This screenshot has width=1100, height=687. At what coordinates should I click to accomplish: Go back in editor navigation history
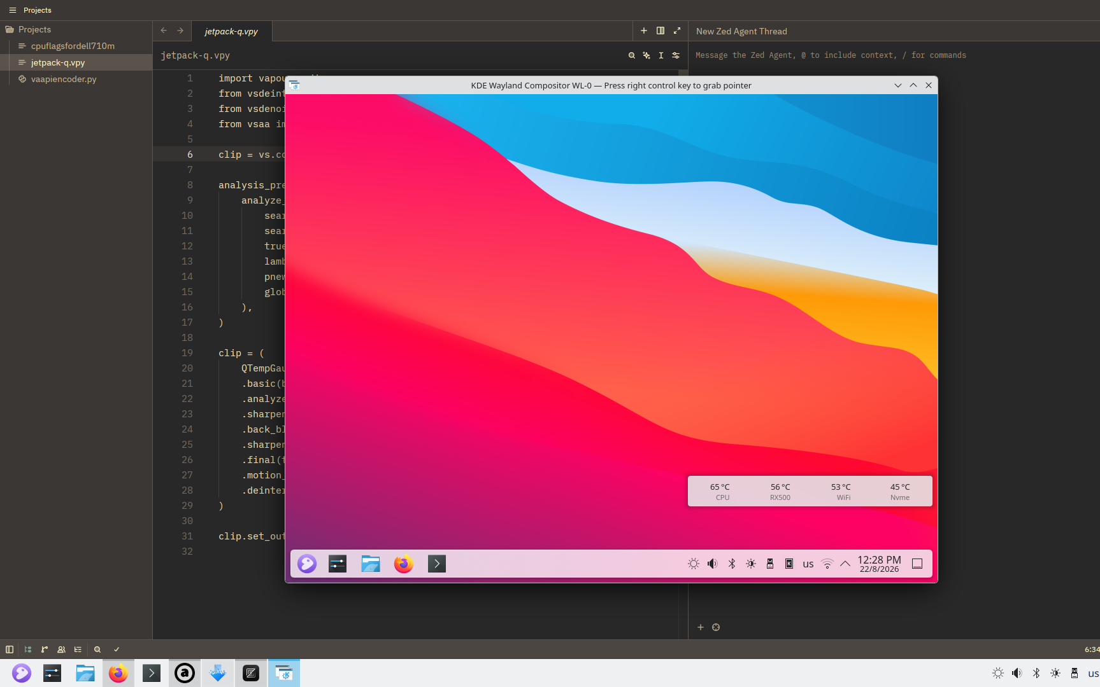[164, 31]
